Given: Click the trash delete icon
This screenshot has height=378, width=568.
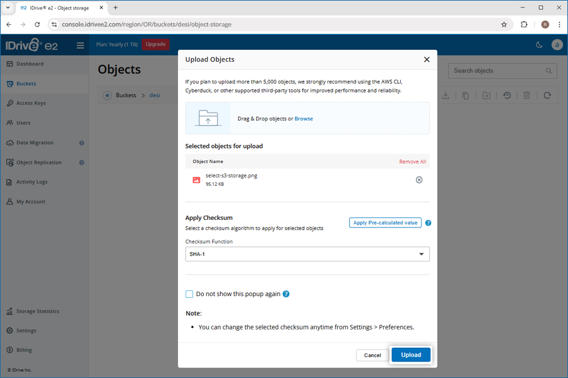Looking at the screenshot, I should point(527,96).
